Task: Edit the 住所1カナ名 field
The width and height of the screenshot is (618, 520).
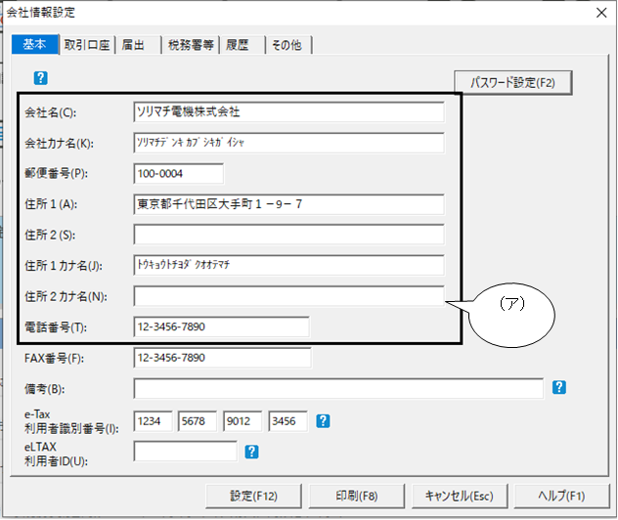Action: pyautogui.click(x=288, y=265)
